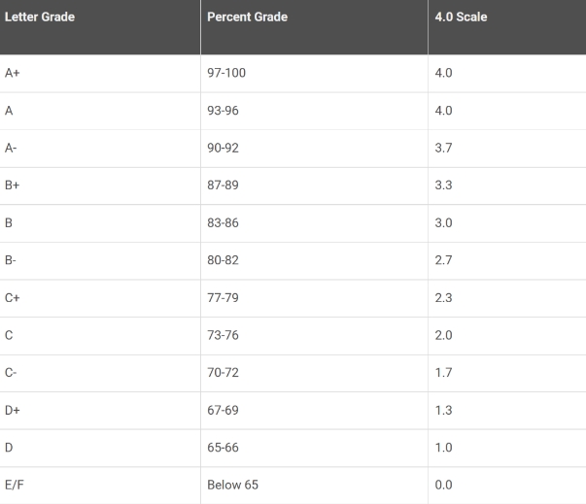Select the 97-100 percent grade cell
Viewport: 586px width, 504px height.
click(314, 73)
